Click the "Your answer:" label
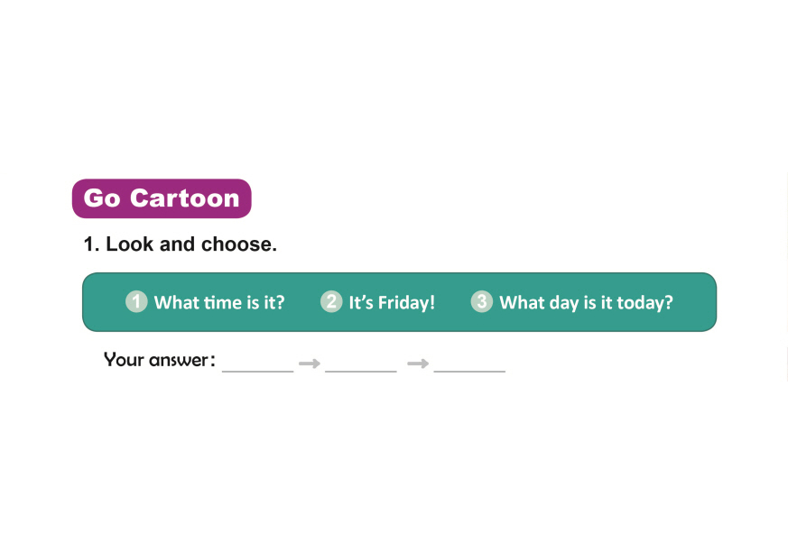This screenshot has height=552, width=788. 160,360
